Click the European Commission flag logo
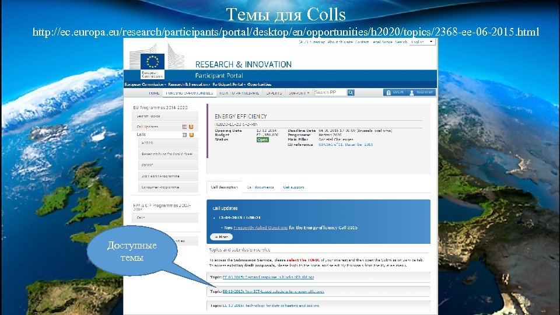Viewport: 560px width, 315px height. pos(152,61)
